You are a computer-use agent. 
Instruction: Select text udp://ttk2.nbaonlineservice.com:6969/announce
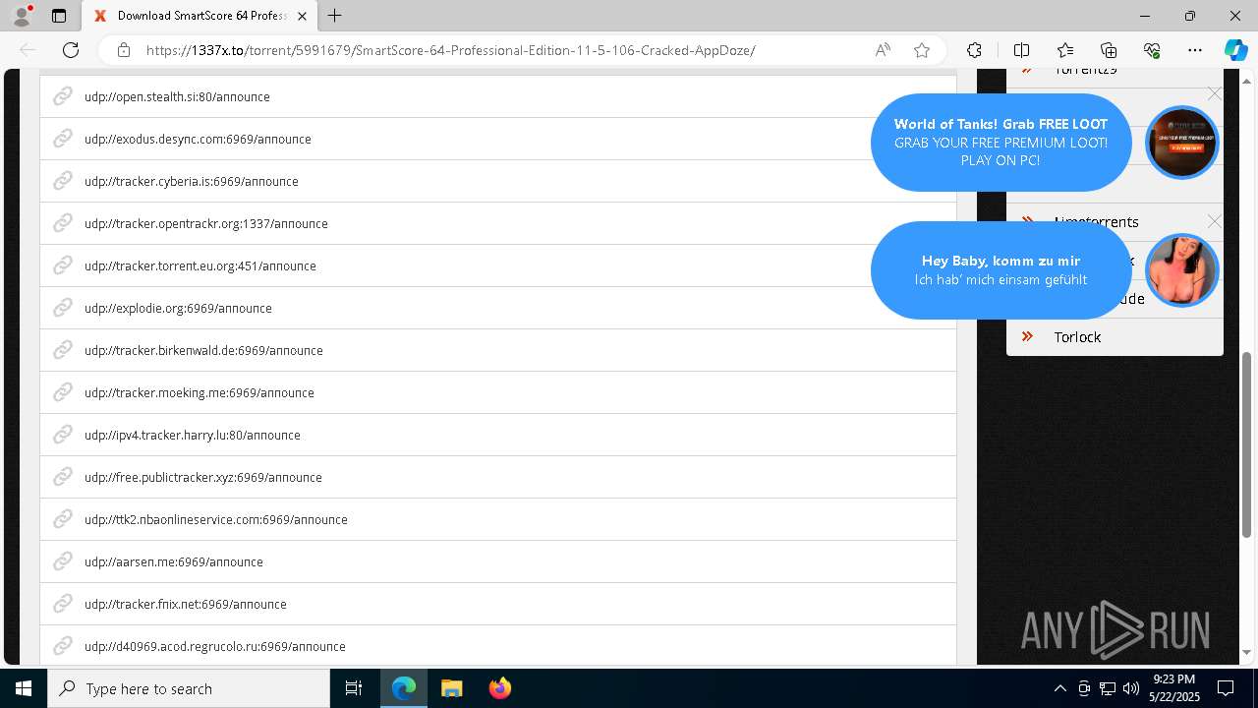[x=216, y=519]
